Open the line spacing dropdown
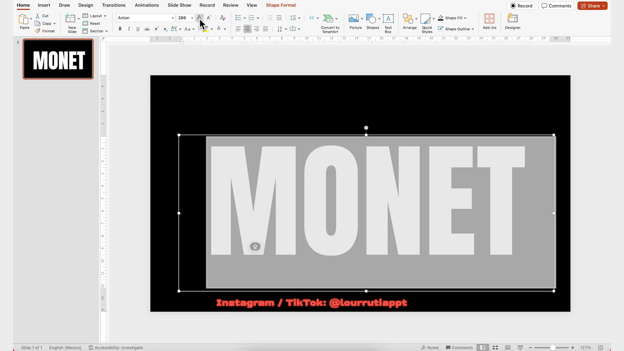 tap(295, 18)
